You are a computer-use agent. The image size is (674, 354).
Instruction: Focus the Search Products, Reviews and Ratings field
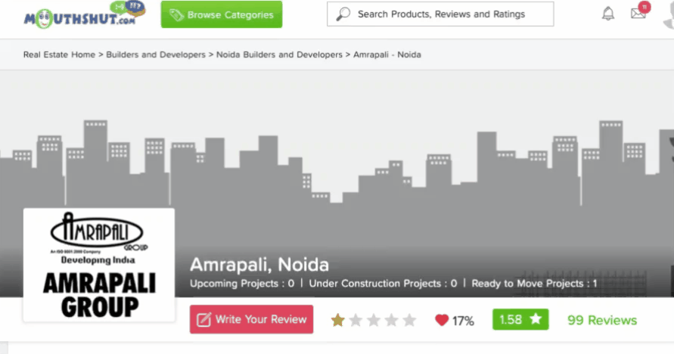click(440, 14)
